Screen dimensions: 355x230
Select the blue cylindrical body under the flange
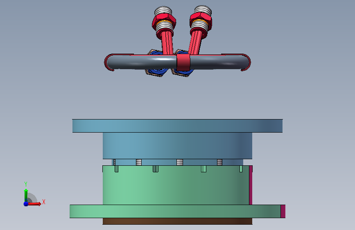177,146
